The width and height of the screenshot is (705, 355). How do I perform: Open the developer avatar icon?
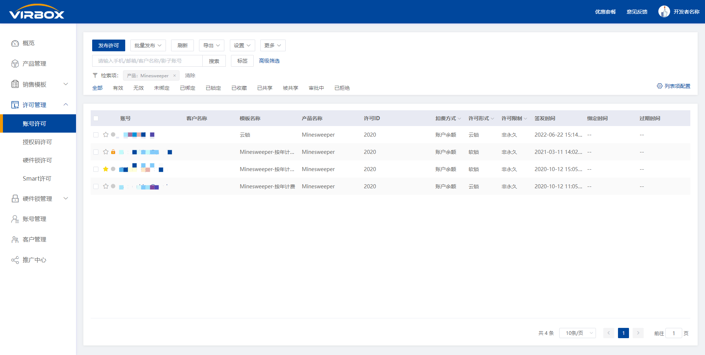[664, 11]
